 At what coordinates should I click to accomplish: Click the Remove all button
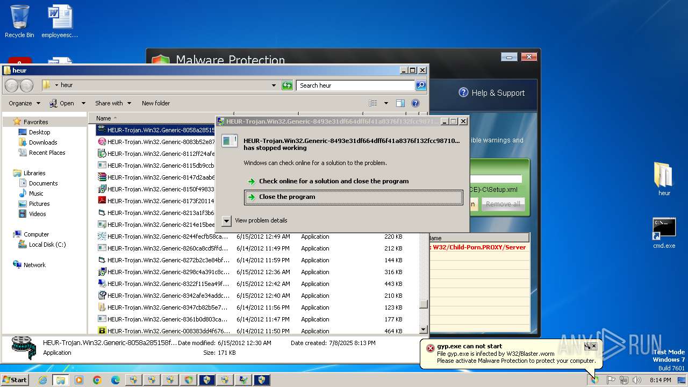click(x=503, y=204)
